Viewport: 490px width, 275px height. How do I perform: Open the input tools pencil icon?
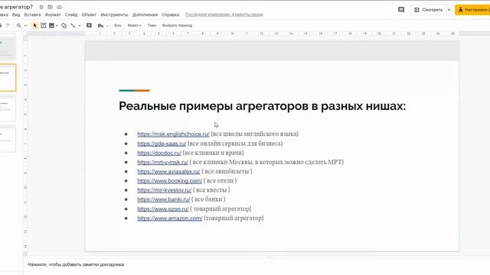pos(100,25)
